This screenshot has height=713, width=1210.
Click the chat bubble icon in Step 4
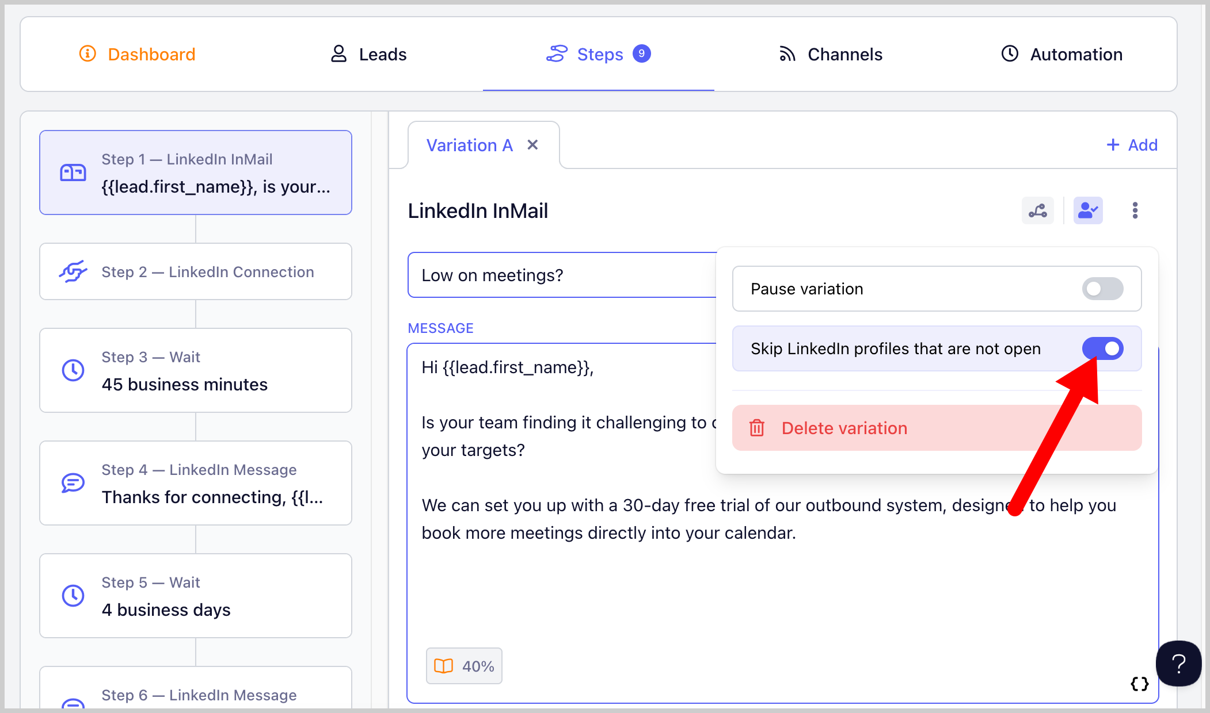[73, 483]
